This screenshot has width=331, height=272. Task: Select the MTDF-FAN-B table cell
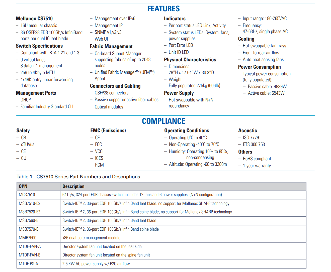tap(30, 255)
